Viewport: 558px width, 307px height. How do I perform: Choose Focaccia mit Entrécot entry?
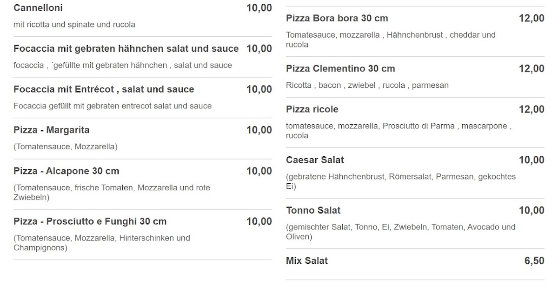(143, 98)
